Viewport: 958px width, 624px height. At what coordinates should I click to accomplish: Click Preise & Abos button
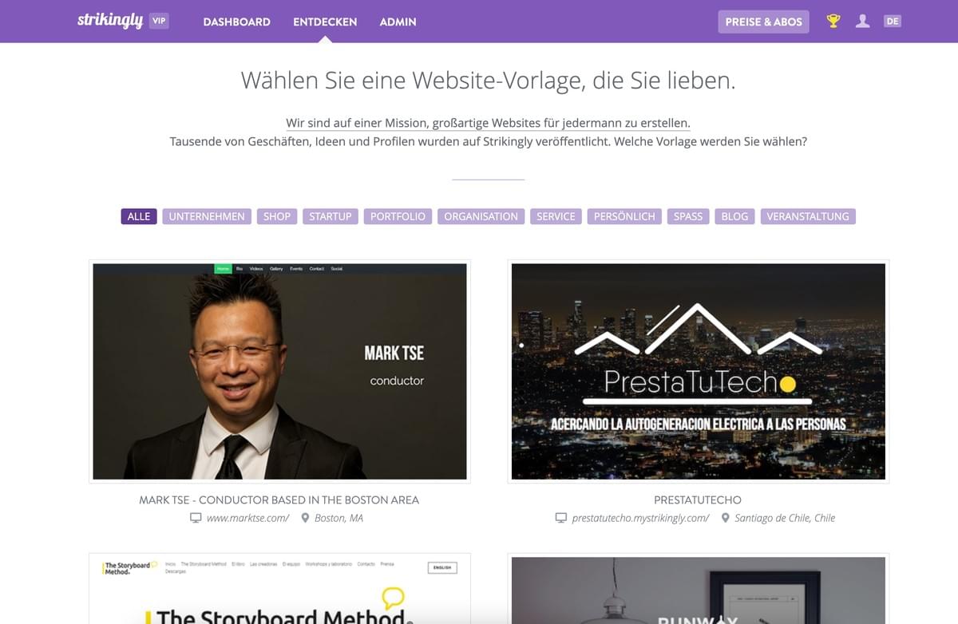pos(763,22)
